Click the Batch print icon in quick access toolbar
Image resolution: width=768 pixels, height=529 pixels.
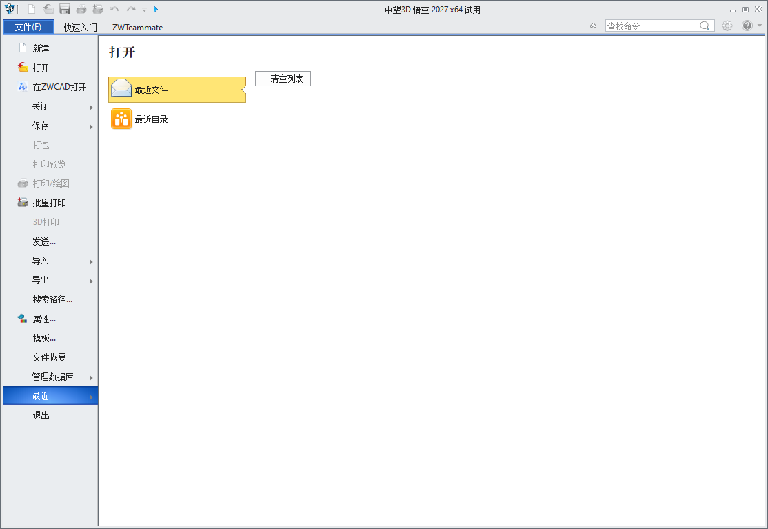click(98, 9)
